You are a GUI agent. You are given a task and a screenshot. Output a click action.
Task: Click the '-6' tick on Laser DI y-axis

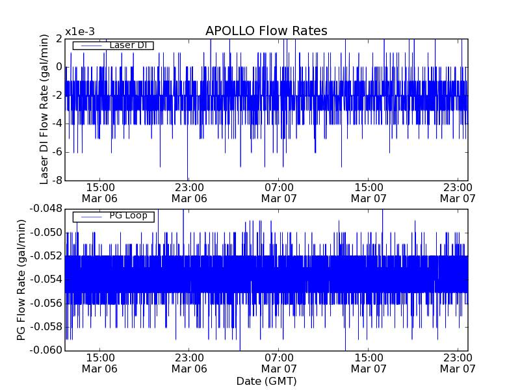[57, 152]
